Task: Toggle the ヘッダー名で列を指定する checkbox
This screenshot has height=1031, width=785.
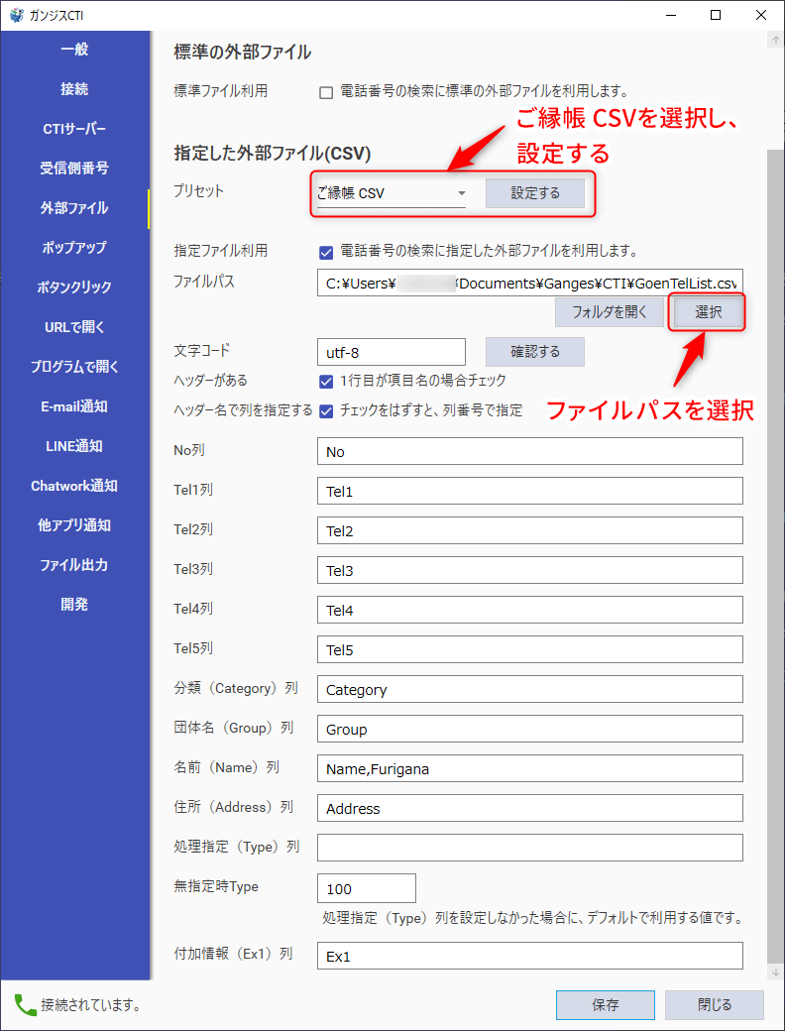Action: (x=326, y=410)
